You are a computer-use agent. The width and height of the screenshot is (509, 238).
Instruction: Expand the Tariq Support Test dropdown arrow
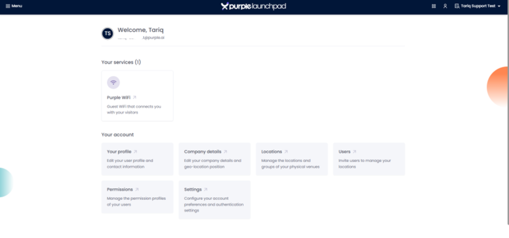(499, 7)
